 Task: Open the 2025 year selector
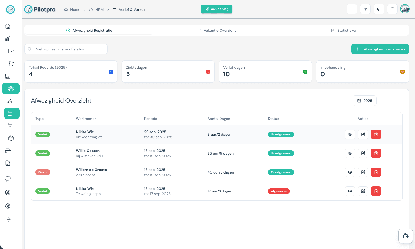364,101
